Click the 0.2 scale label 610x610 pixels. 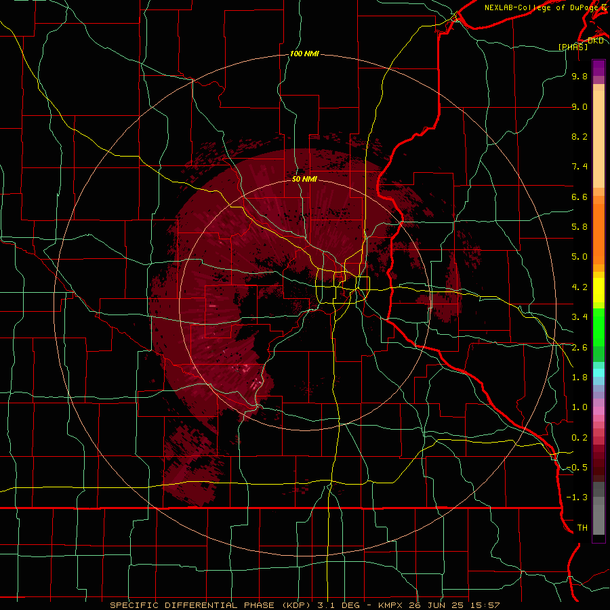pos(579,438)
